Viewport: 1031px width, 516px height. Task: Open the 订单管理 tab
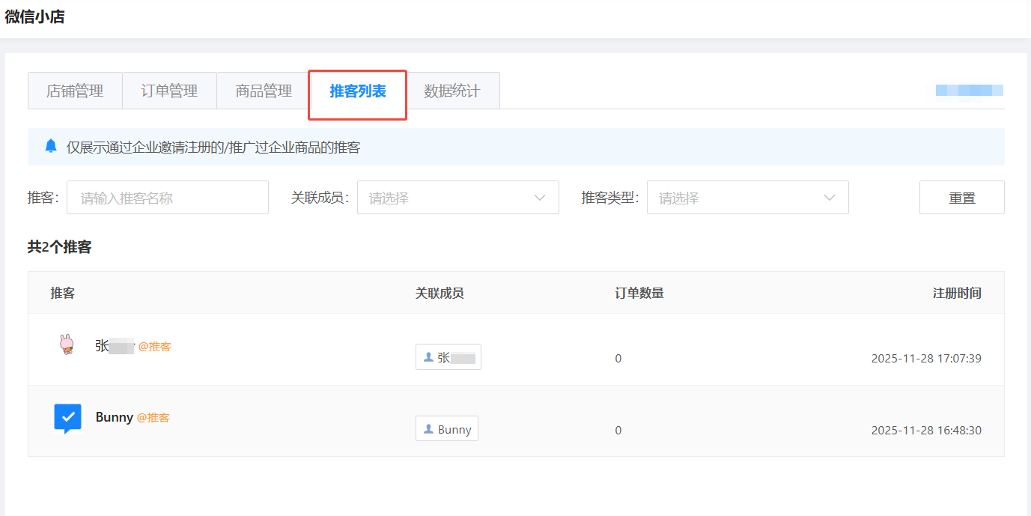169,91
